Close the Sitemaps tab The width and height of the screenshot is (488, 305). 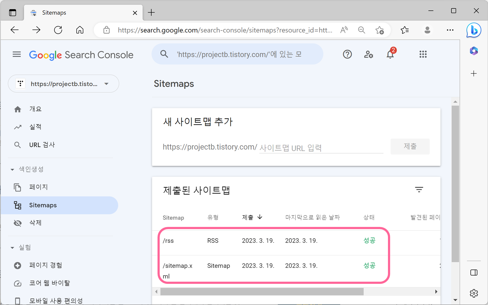pyautogui.click(x=135, y=13)
